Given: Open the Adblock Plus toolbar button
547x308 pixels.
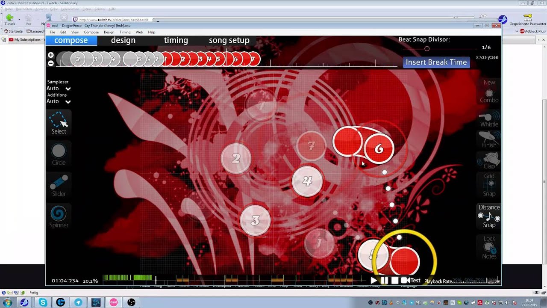Looking at the screenshot, I should tap(532, 31).
